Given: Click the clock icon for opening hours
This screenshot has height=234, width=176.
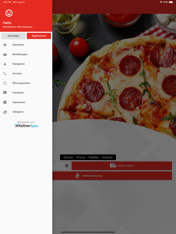Looking at the screenshot, I should [x=5, y=83].
